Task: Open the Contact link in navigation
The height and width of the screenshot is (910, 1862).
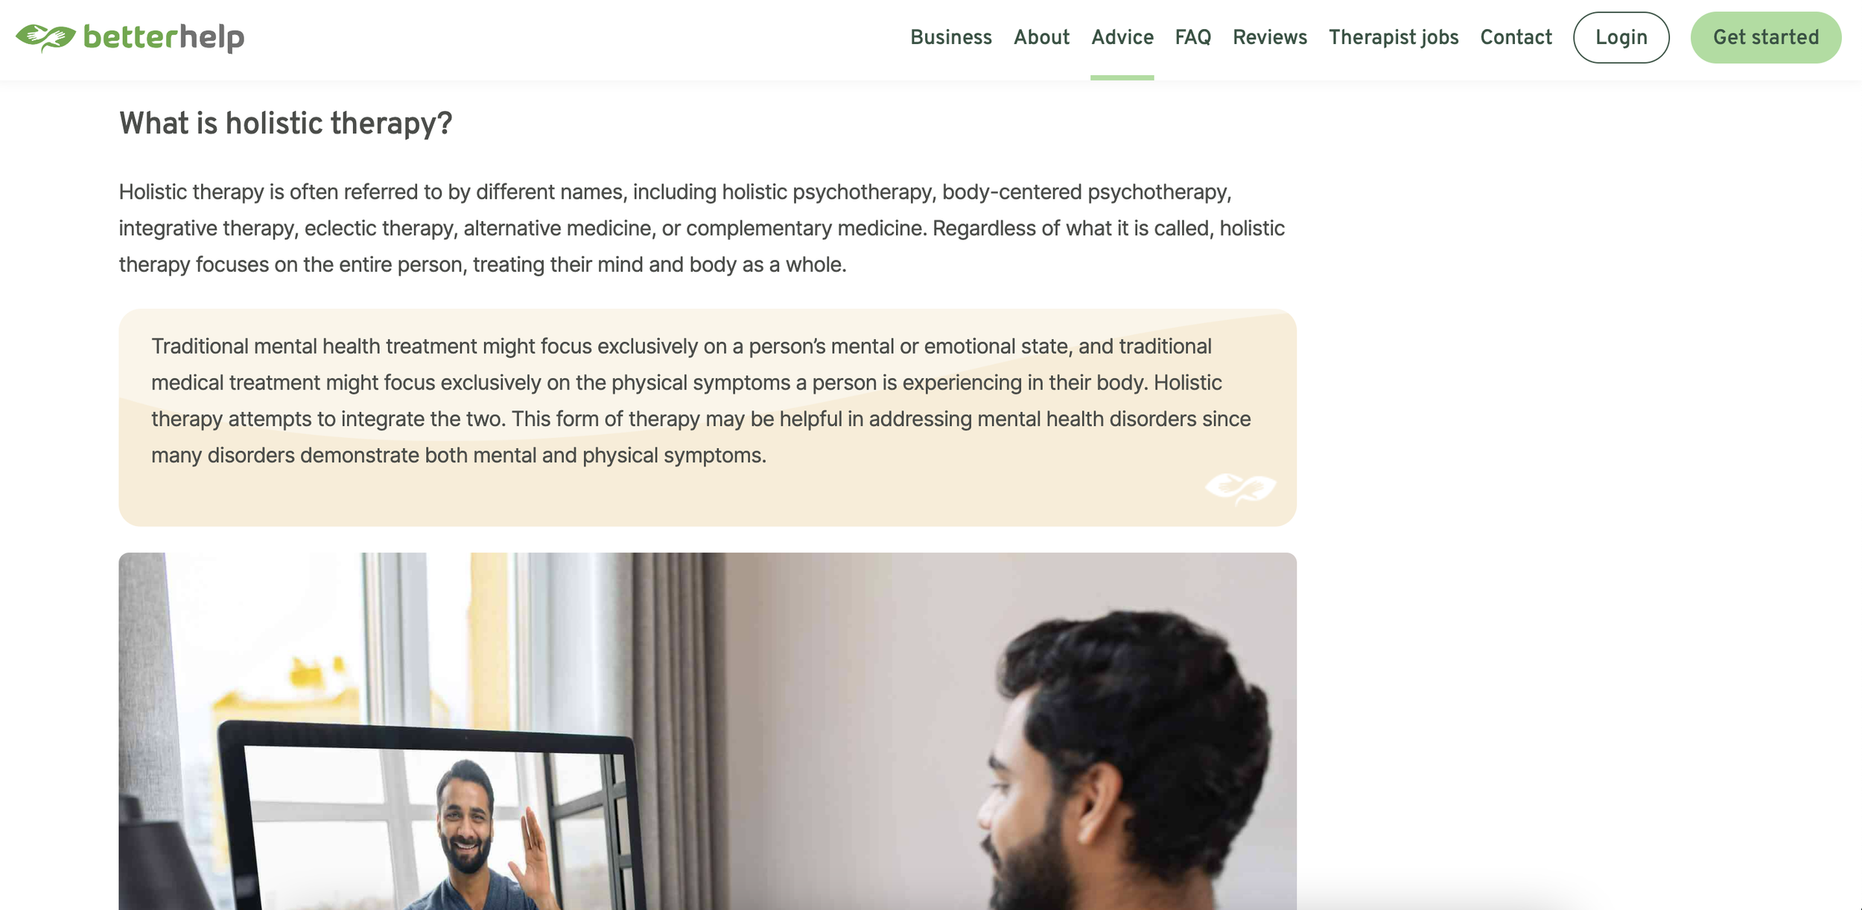Action: (x=1516, y=37)
